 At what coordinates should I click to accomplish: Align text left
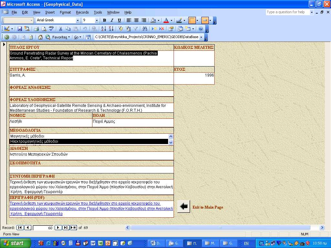129,20
